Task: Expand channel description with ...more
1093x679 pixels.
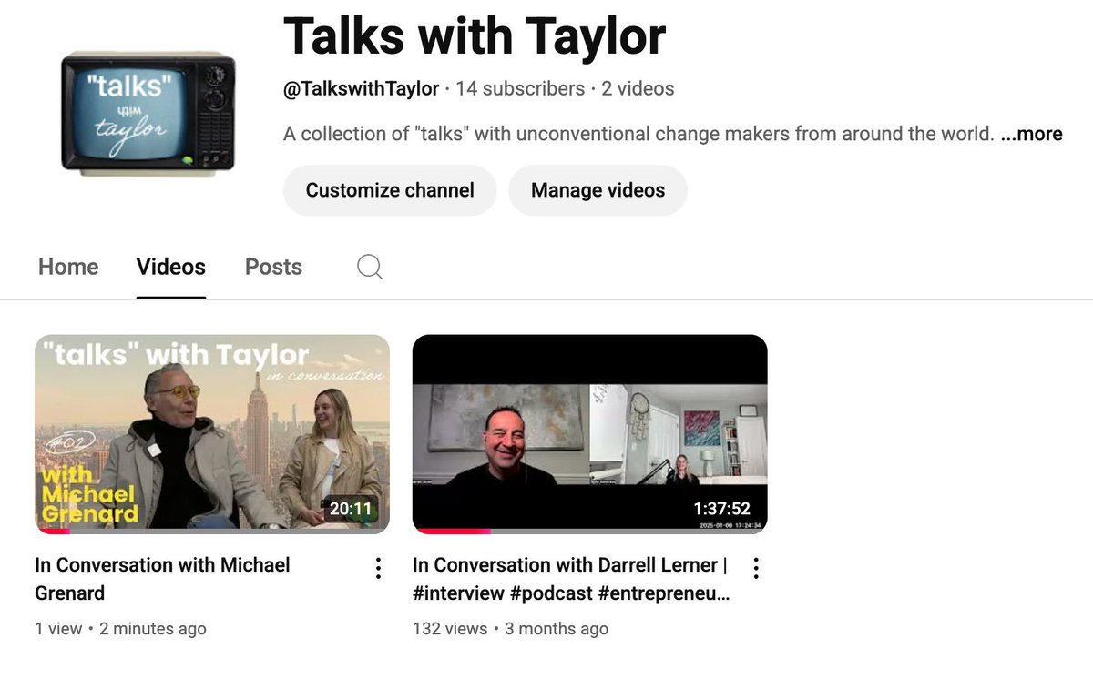Action: pyautogui.click(x=1032, y=134)
